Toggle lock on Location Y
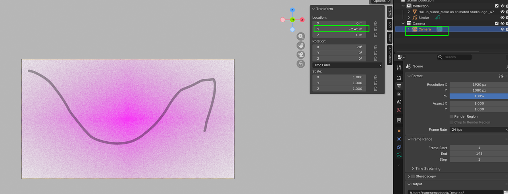 (375, 29)
